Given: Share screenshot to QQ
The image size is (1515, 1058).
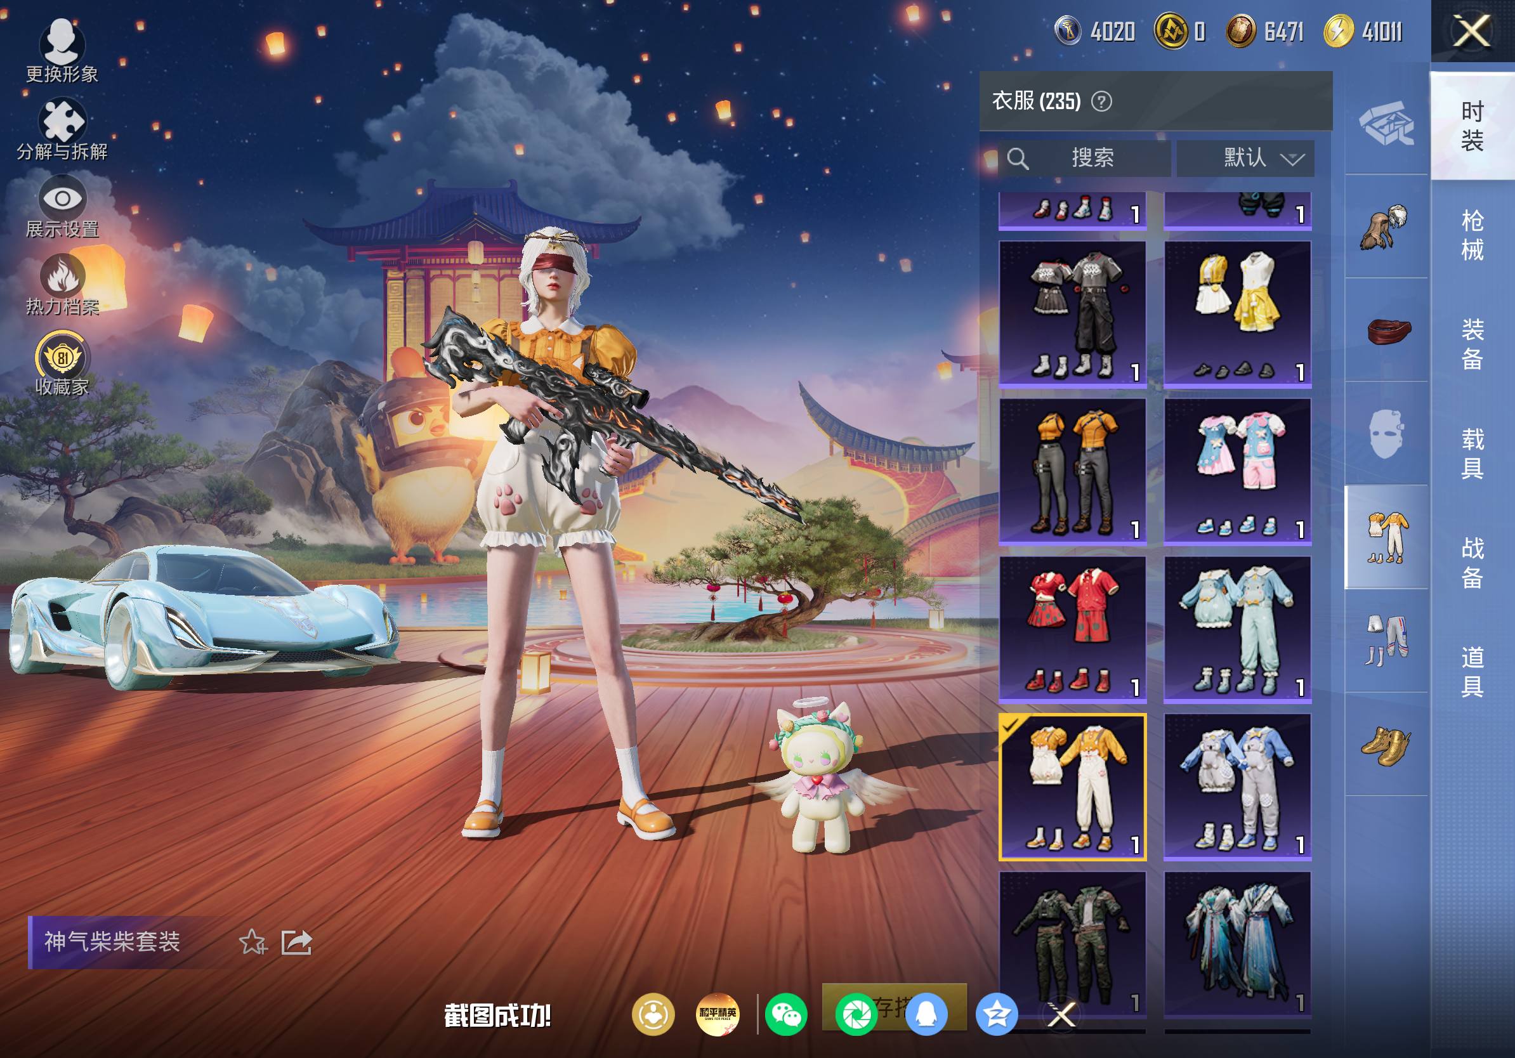Looking at the screenshot, I should coord(926,1014).
